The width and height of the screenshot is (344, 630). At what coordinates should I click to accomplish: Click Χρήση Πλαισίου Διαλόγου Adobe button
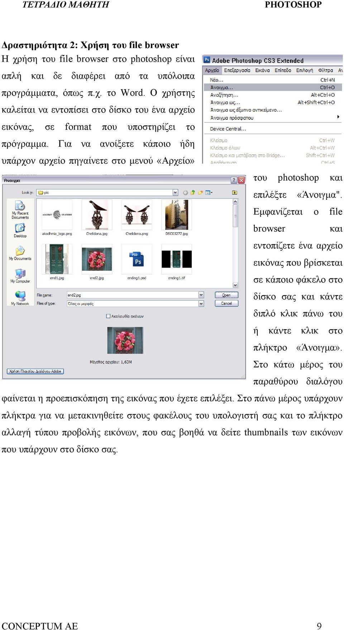pos(35,371)
